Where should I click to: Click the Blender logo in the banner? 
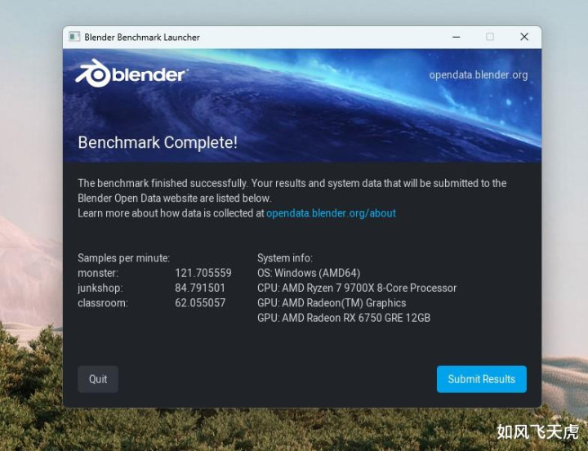(131, 74)
